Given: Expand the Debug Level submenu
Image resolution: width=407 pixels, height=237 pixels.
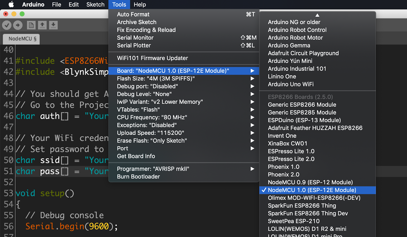Looking at the screenshot, I should (x=184, y=94).
